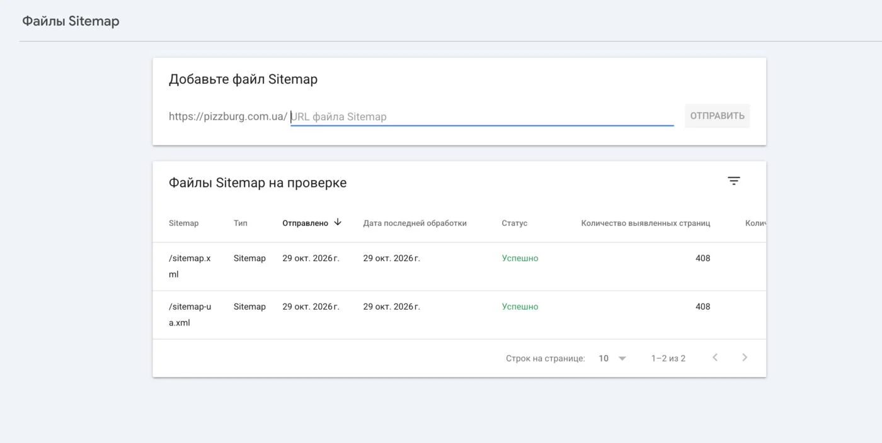The image size is (882, 443).
Task: Open the sitemap table filter icon
Action: click(x=734, y=181)
